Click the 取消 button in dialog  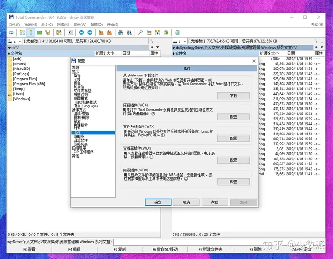[186, 202]
